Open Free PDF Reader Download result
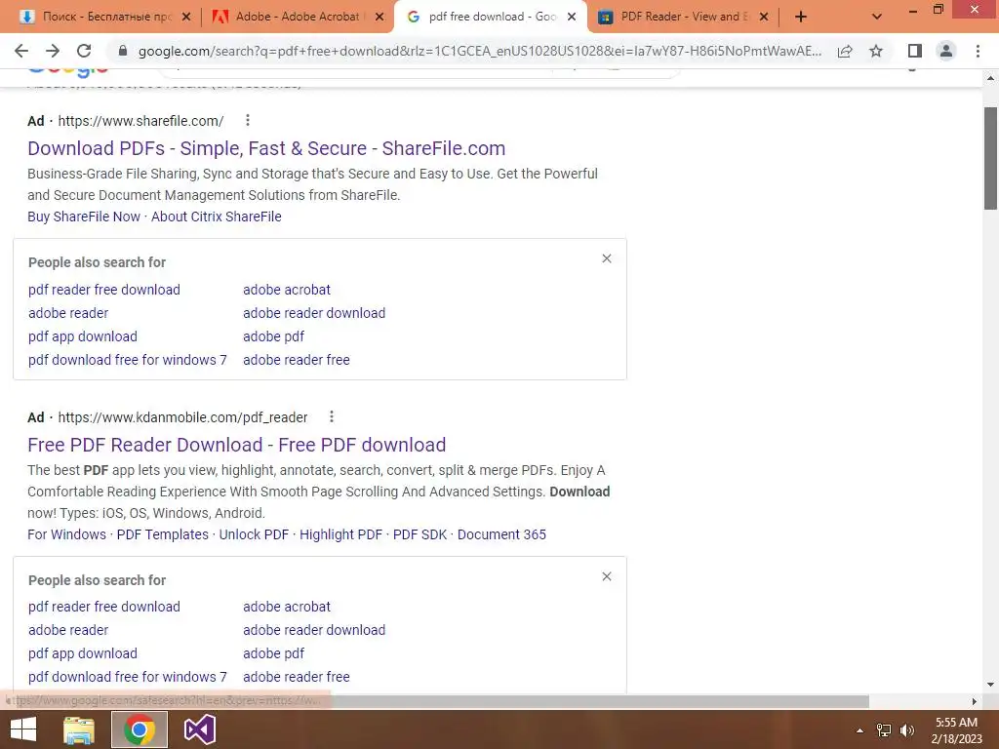The height and width of the screenshot is (749, 999). pos(236,445)
